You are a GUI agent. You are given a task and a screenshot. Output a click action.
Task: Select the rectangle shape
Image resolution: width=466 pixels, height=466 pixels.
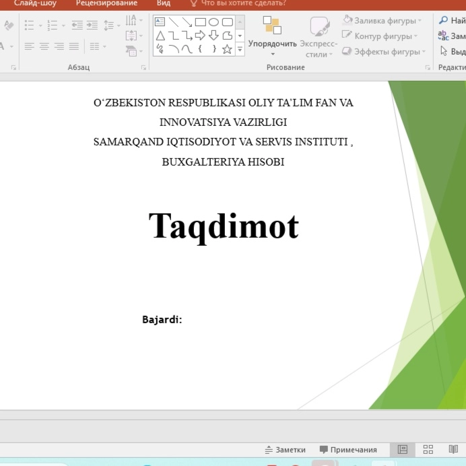(x=200, y=22)
